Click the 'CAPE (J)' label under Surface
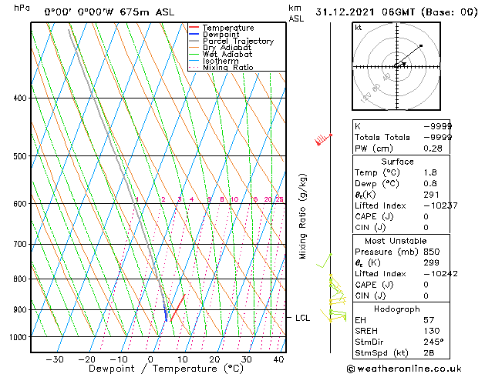The image size is (485, 374). pyautogui.click(x=374, y=216)
